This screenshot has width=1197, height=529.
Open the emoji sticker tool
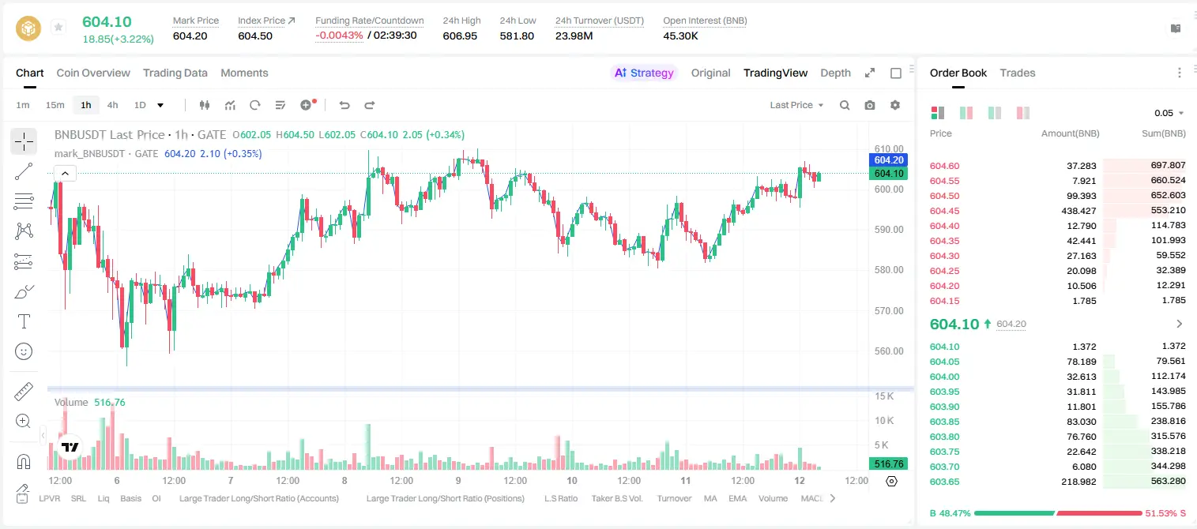(24, 351)
